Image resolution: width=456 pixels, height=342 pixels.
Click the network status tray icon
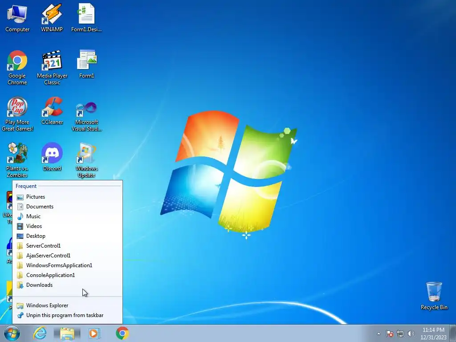click(x=400, y=334)
